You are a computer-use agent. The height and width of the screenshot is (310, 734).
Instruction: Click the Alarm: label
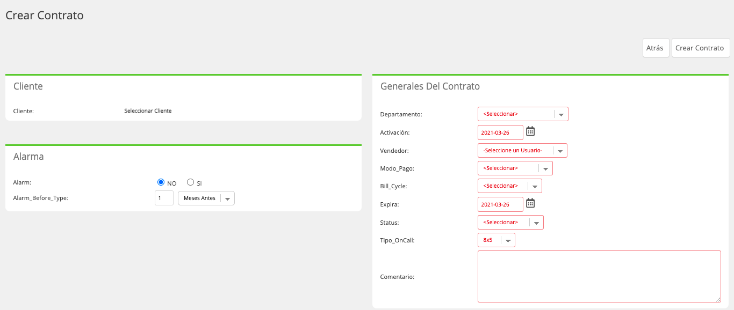[22, 182]
